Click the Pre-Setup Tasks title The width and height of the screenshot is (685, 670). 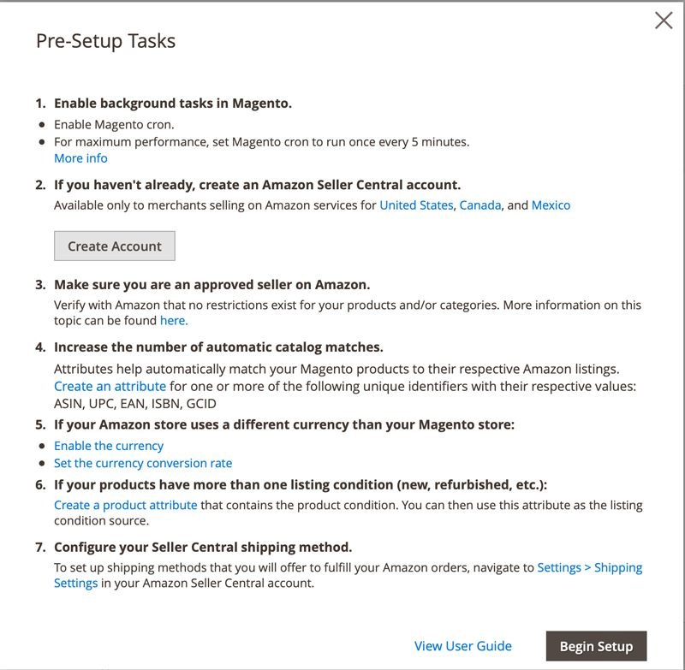point(105,41)
